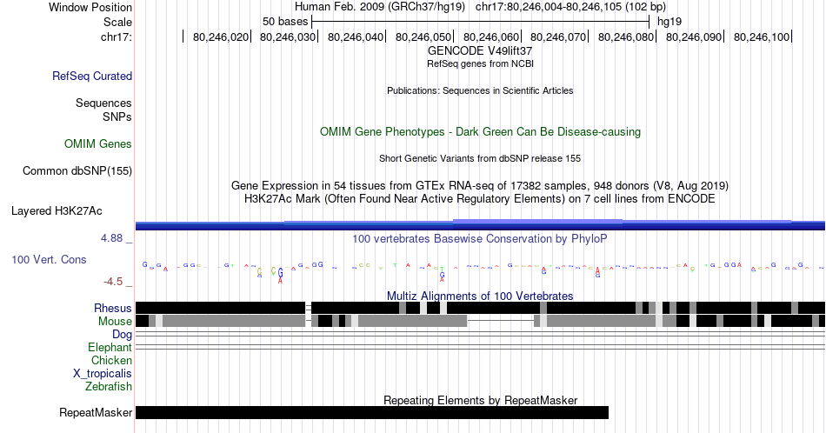Select the Zebrafish alignment label
826x433 pixels.
109,386
